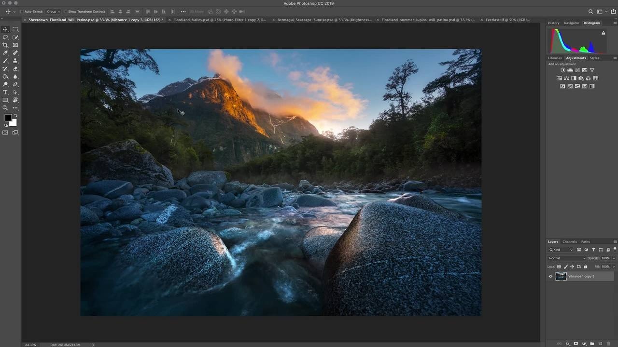Screen dimensions: 618x347
Task: Pick the Eyedropper tool
Action: click(5, 53)
